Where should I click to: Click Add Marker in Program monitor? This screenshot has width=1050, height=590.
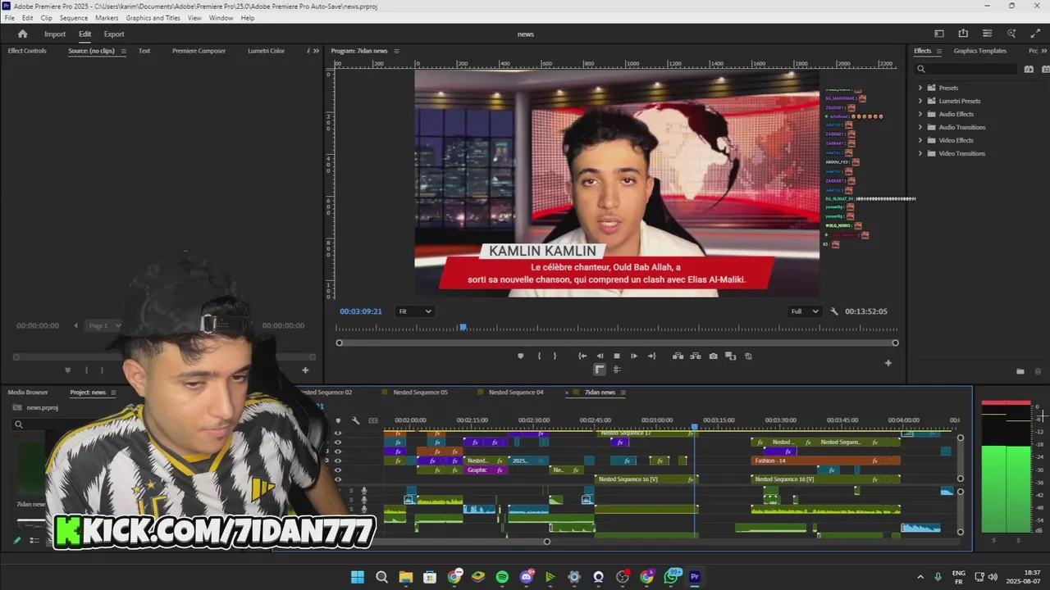point(520,356)
